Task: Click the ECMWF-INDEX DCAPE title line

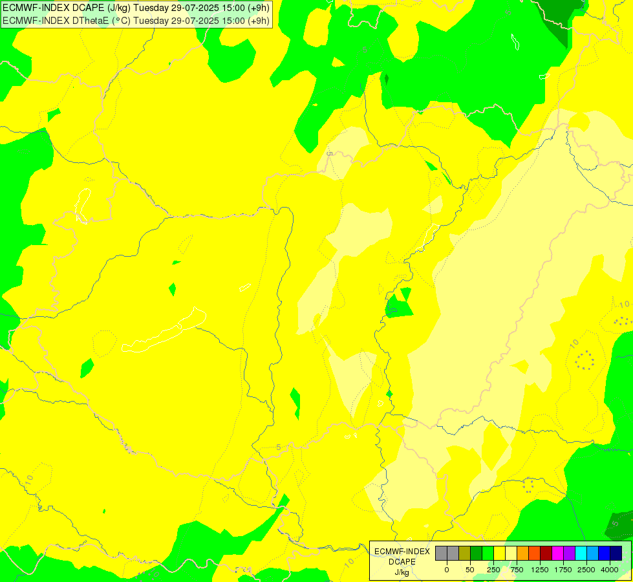Action: [x=136, y=8]
